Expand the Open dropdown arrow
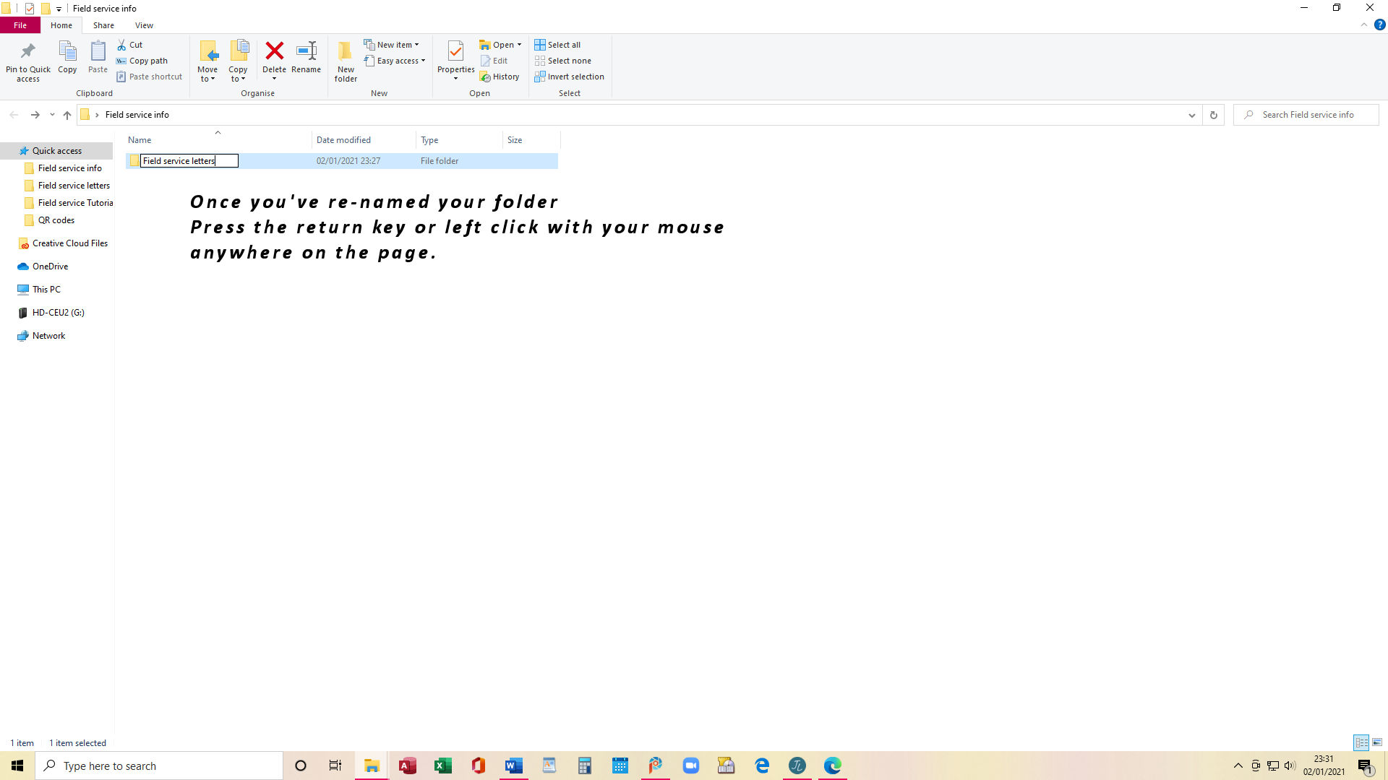Screen dimensions: 1388x780 pos(519,45)
